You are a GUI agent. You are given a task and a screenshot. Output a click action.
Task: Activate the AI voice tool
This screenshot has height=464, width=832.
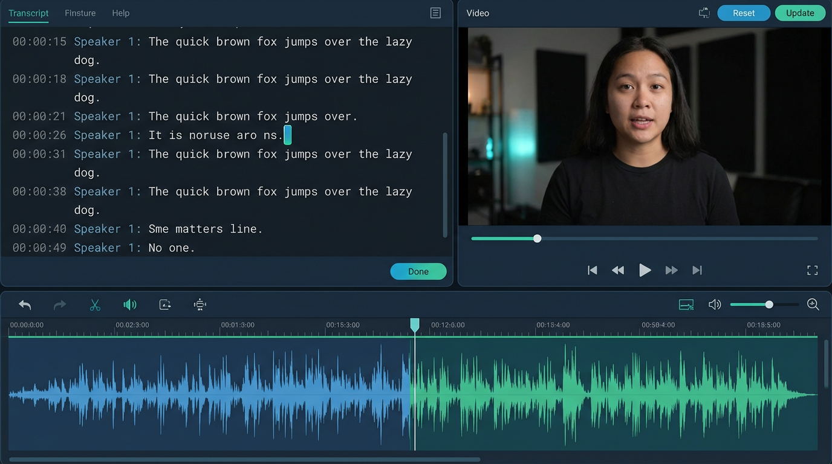[x=200, y=304]
